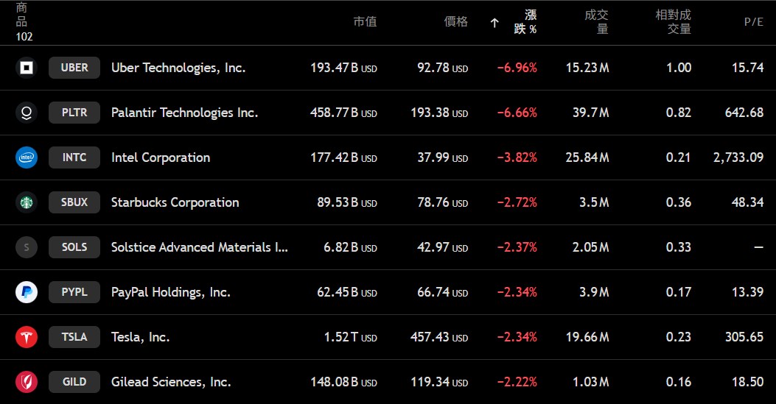Open the Palantir Technologies Inc. link
The width and height of the screenshot is (776, 404).
(x=184, y=113)
